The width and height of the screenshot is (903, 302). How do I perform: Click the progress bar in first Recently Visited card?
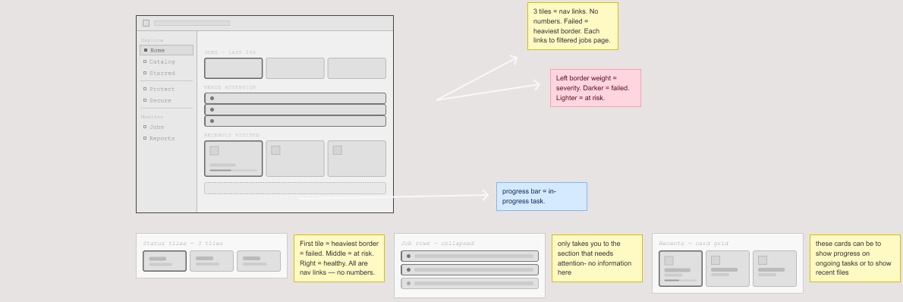(x=233, y=171)
